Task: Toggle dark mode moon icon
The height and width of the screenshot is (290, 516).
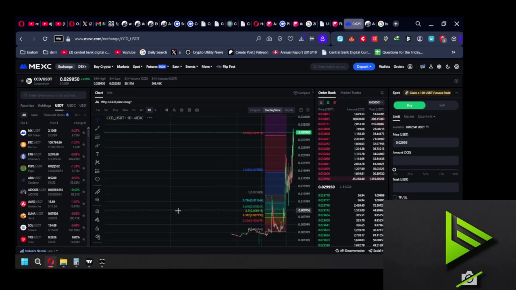Action: pos(448,66)
